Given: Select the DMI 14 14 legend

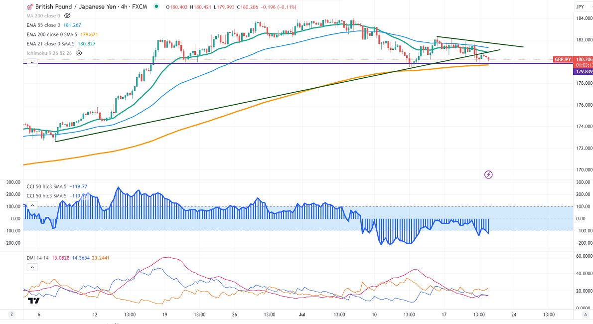Looking at the screenshot, I should point(38,258).
